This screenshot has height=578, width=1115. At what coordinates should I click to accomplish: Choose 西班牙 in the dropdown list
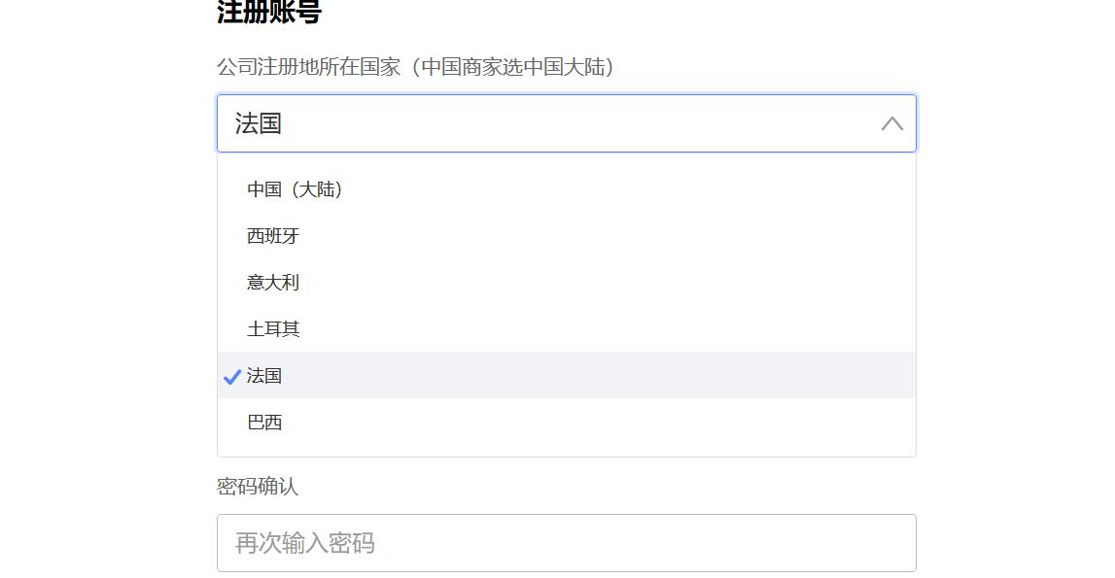(273, 236)
